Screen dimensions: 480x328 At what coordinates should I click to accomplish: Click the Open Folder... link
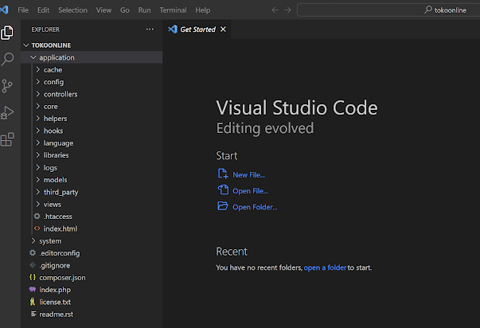255,207
